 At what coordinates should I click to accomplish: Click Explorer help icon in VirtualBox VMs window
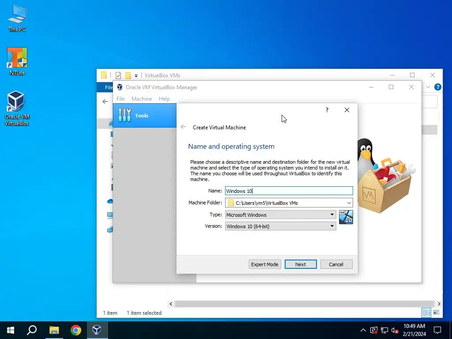(437, 87)
